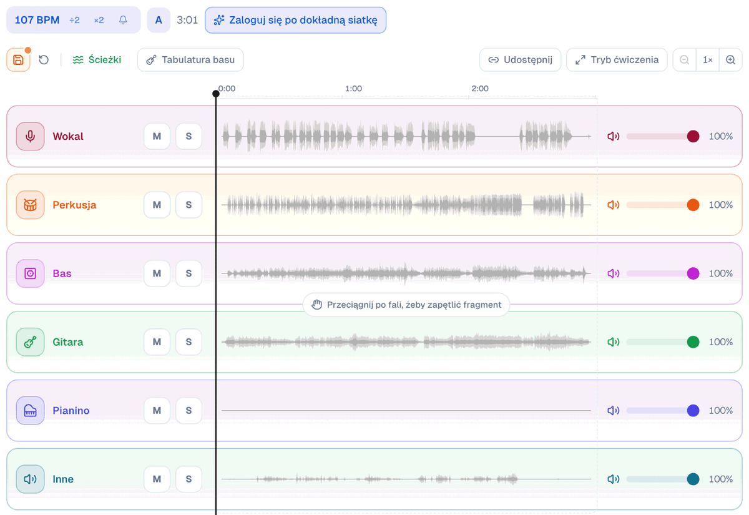Solo the Wokal track
This screenshot has width=749, height=515.
188,136
